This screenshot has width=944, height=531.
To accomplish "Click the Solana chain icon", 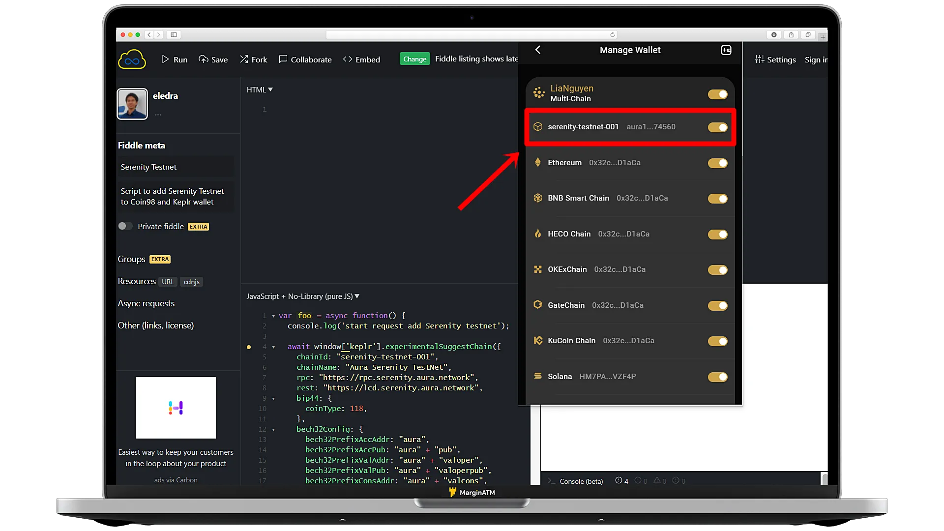I will [x=538, y=376].
